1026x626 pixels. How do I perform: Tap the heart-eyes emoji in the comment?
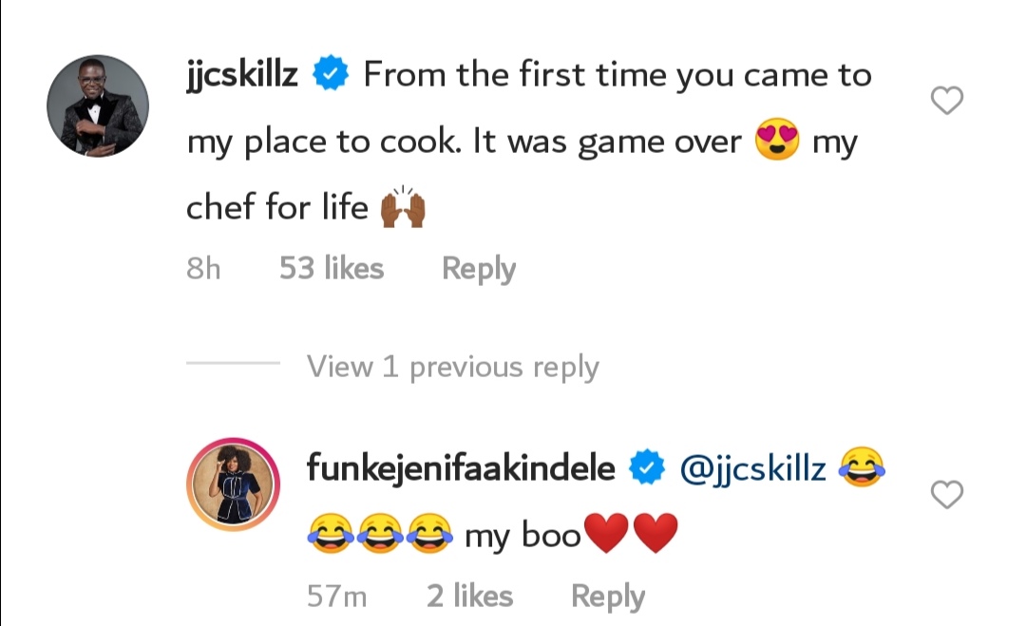[776, 142]
